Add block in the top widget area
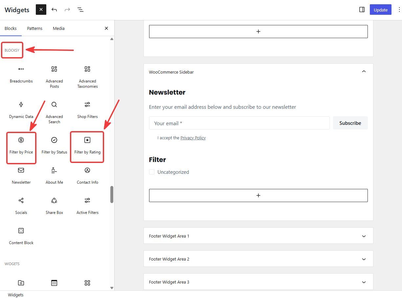402x298 pixels. 258,32
